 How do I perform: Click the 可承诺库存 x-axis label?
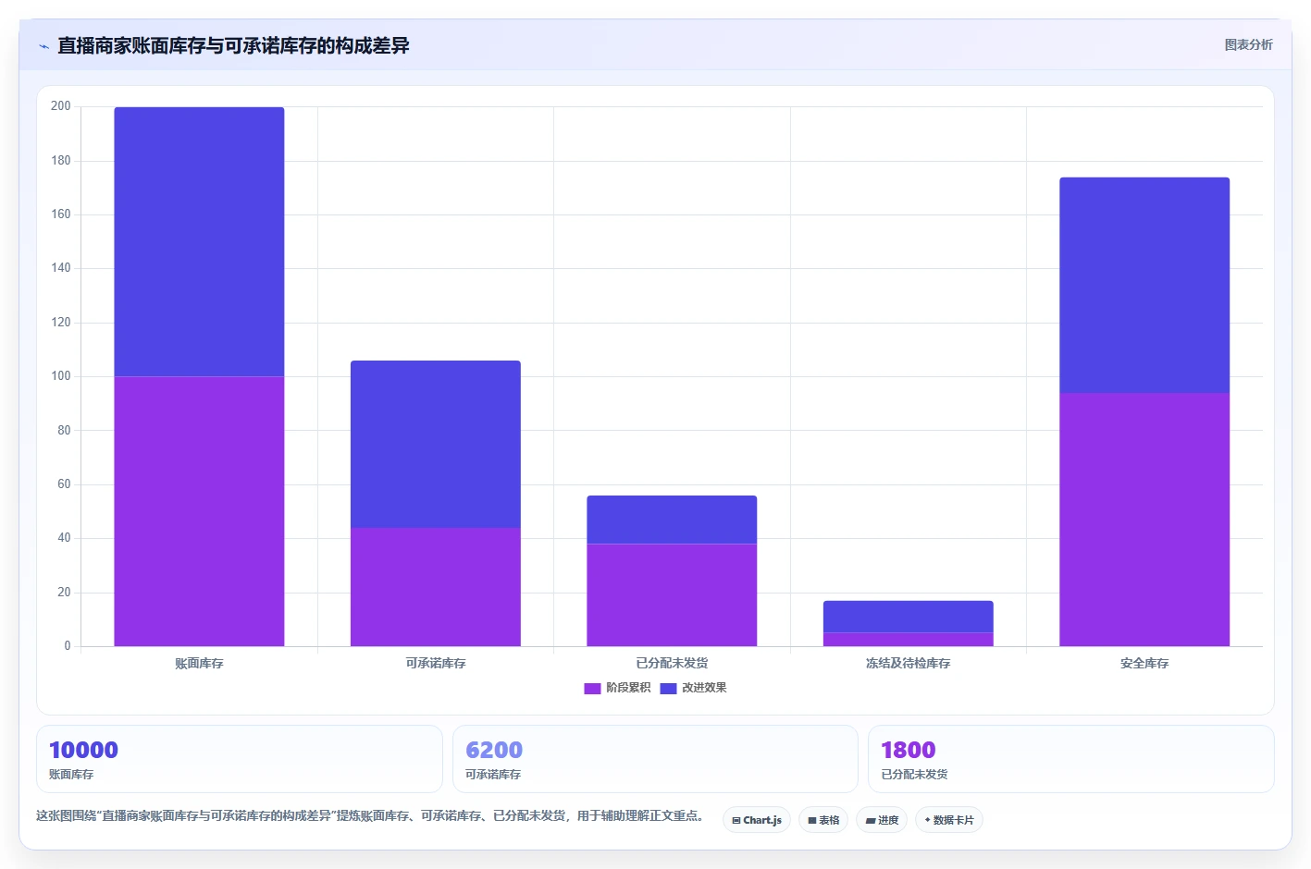[x=436, y=664]
